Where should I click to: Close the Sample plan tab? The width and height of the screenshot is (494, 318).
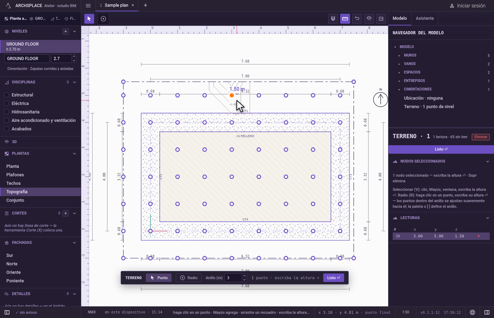click(x=133, y=5)
